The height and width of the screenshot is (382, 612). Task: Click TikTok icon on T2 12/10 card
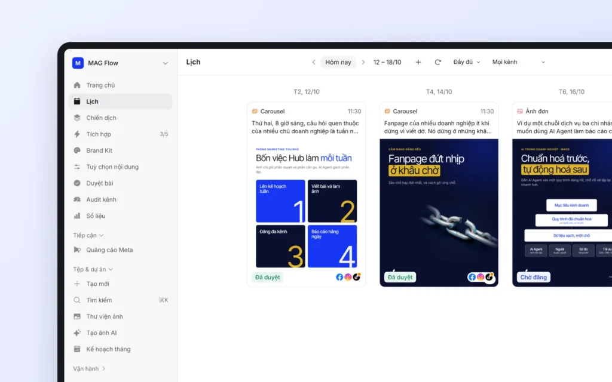[x=356, y=277]
